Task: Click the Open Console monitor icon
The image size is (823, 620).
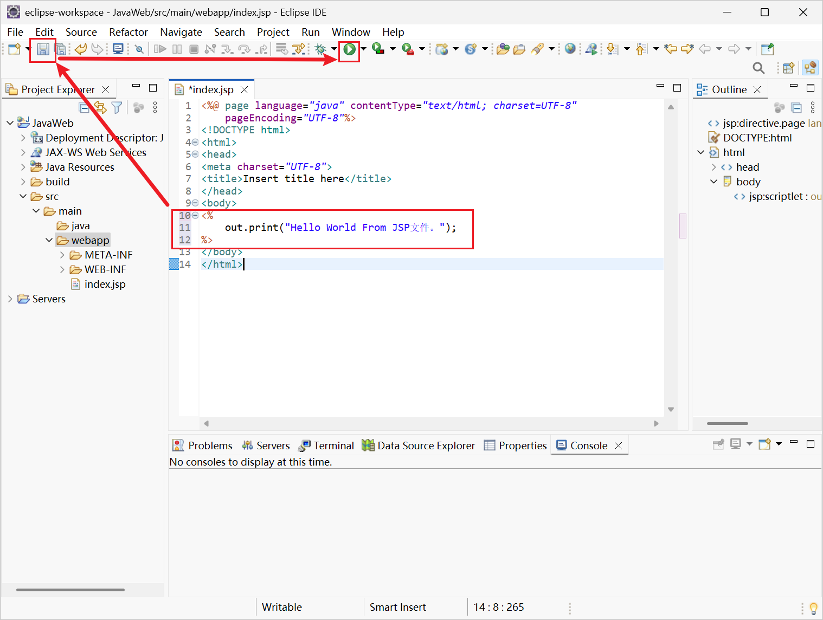Action: click(x=118, y=49)
